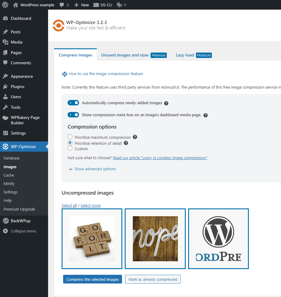Screen dimensions: 281x297
Task: Select Custom compression option
Action: tap(70, 148)
